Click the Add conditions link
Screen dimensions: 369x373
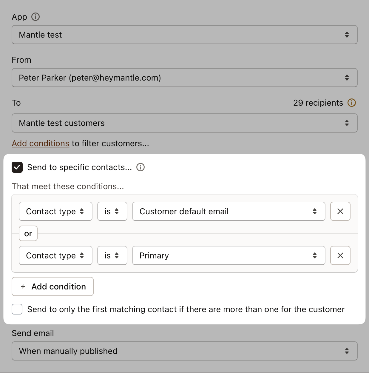point(41,144)
